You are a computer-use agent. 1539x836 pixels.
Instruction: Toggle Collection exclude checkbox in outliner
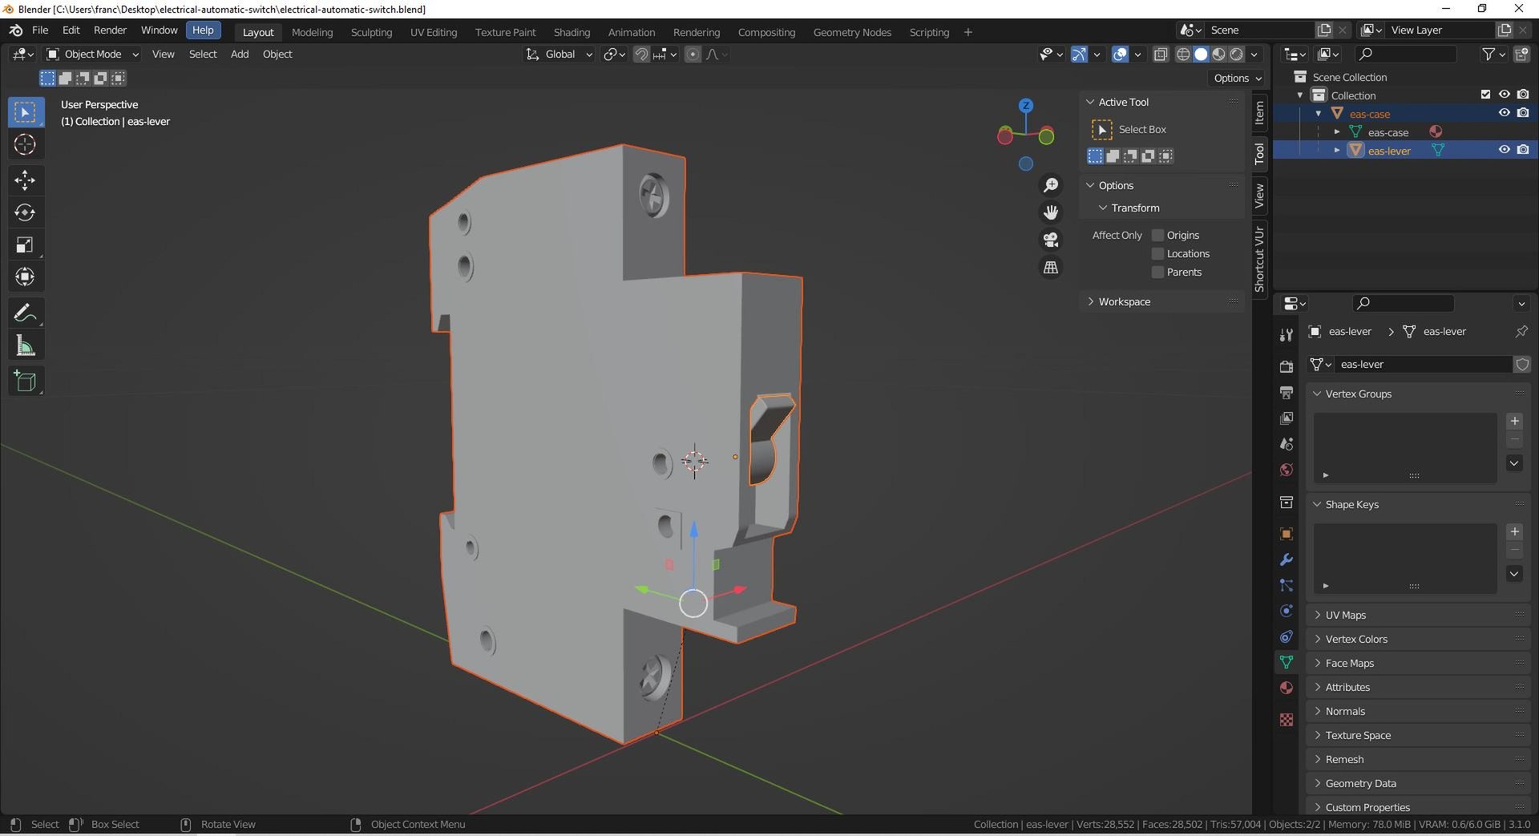(1485, 95)
